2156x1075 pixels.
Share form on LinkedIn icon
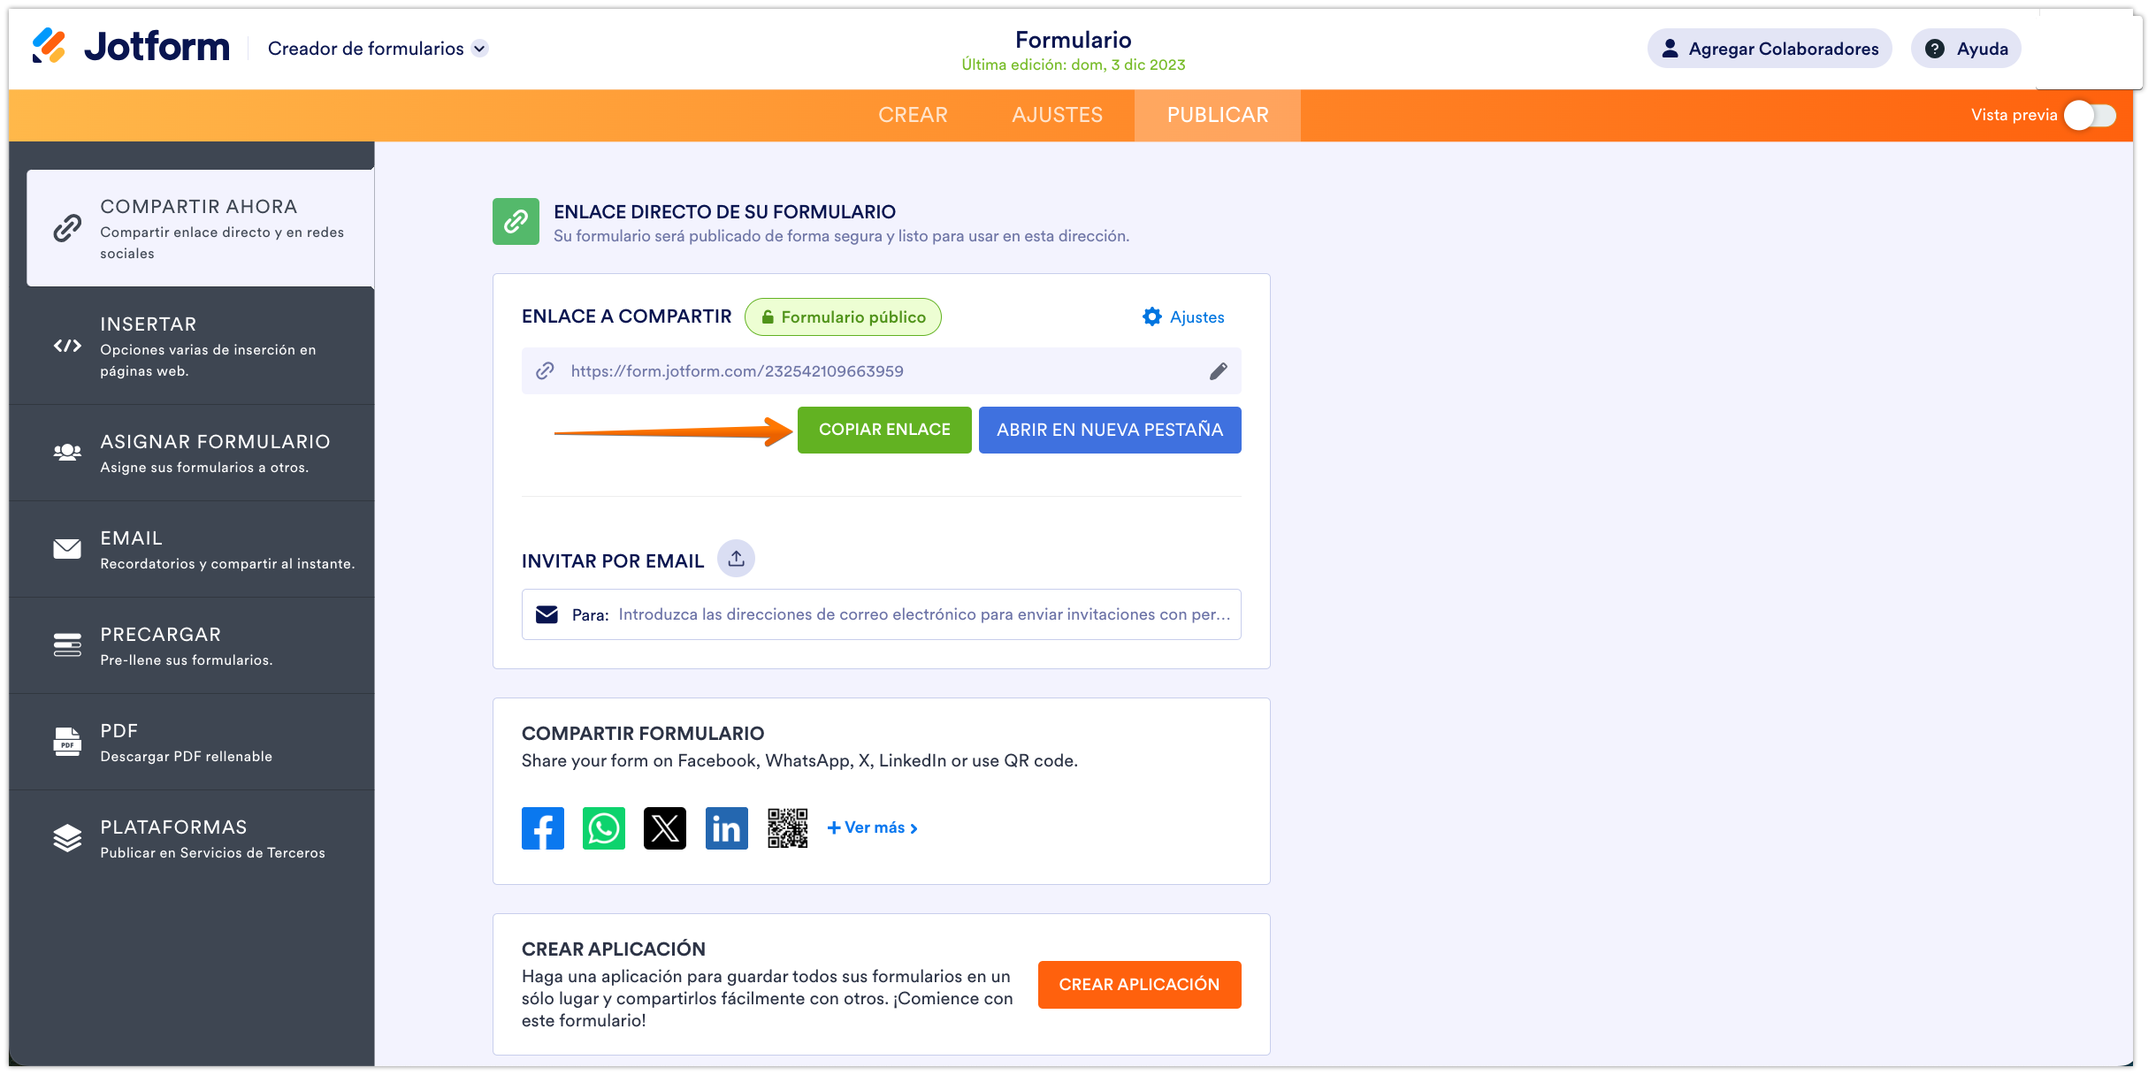click(726, 828)
